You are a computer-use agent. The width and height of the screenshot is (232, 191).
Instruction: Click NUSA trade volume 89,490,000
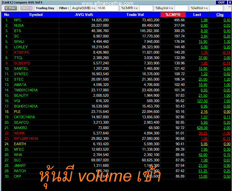tap(151, 25)
